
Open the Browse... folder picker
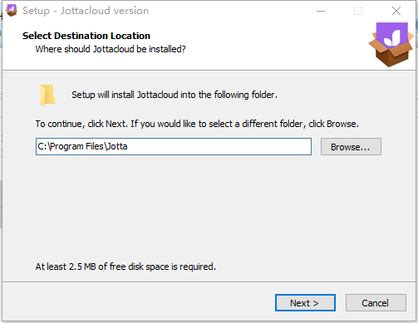pyautogui.click(x=351, y=147)
